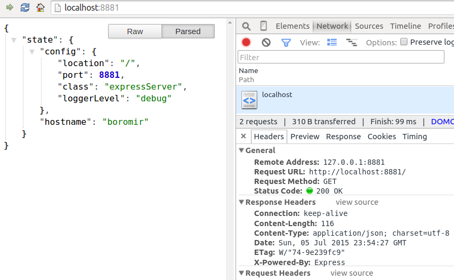The image size is (454, 280).
Task: Click the ETag W/"74-9e239fc9" value
Action: tap(312, 252)
